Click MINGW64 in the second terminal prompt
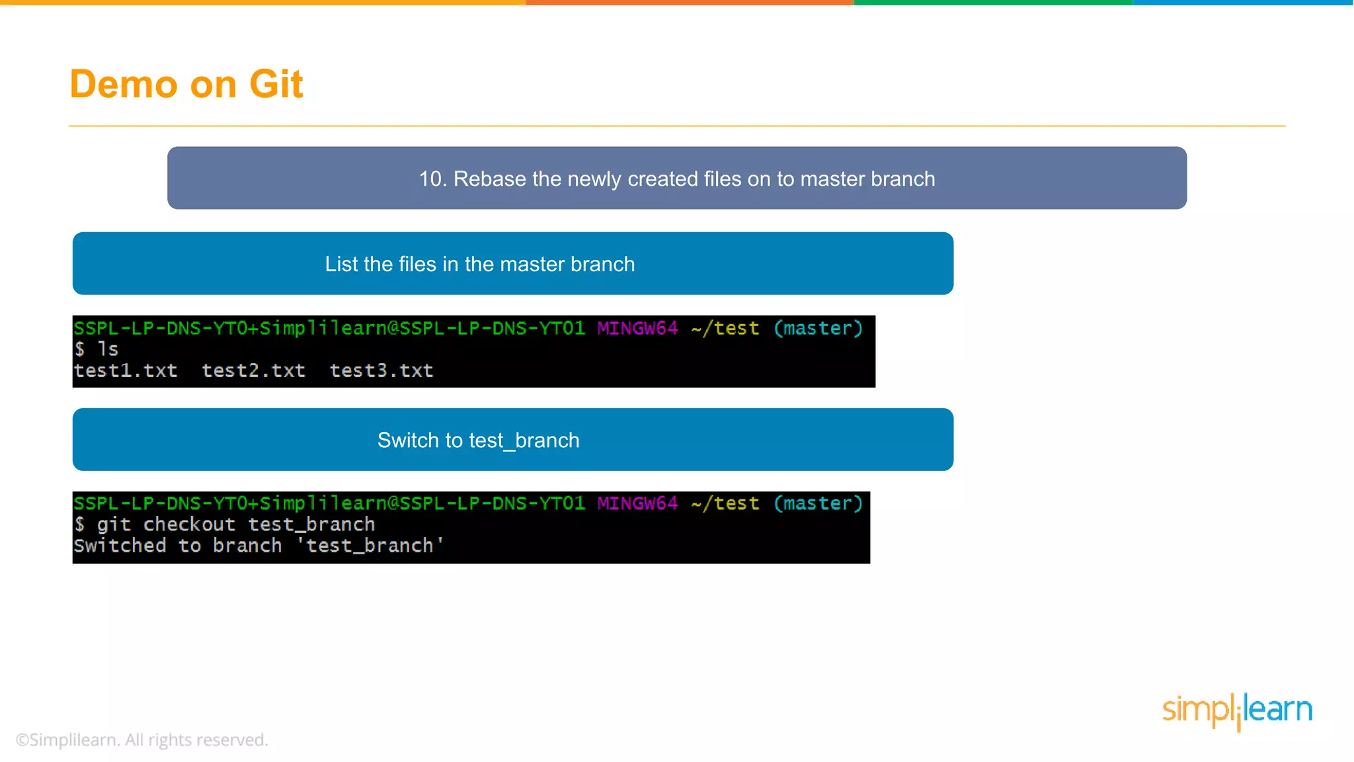1354x762 pixels. point(637,503)
